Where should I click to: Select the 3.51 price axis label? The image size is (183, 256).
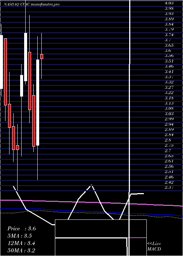point(169,61)
